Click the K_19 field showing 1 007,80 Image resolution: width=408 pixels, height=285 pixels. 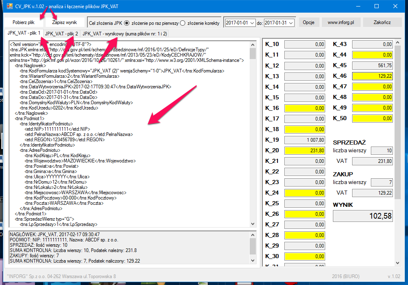[x=305, y=140]
